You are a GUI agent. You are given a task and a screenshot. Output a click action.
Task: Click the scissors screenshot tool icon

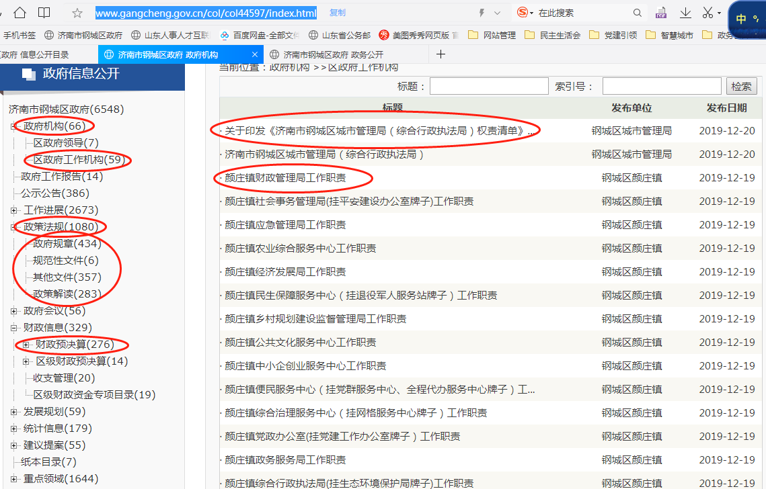pos(707,13)
